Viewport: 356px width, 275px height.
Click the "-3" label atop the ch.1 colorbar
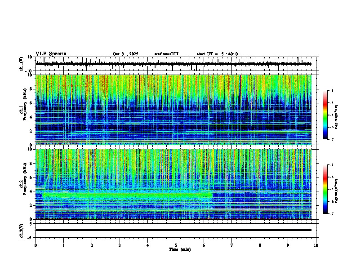332,90
